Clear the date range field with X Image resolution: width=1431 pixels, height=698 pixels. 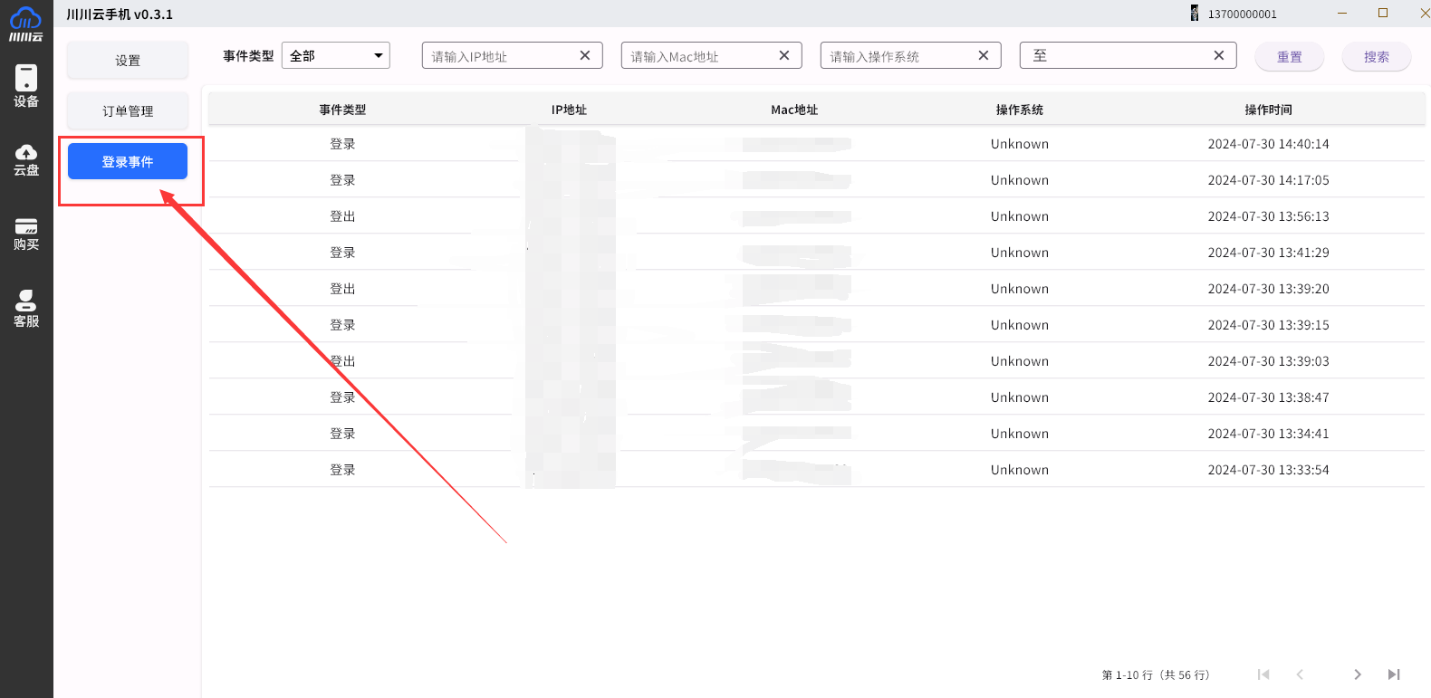(1219, 55)
